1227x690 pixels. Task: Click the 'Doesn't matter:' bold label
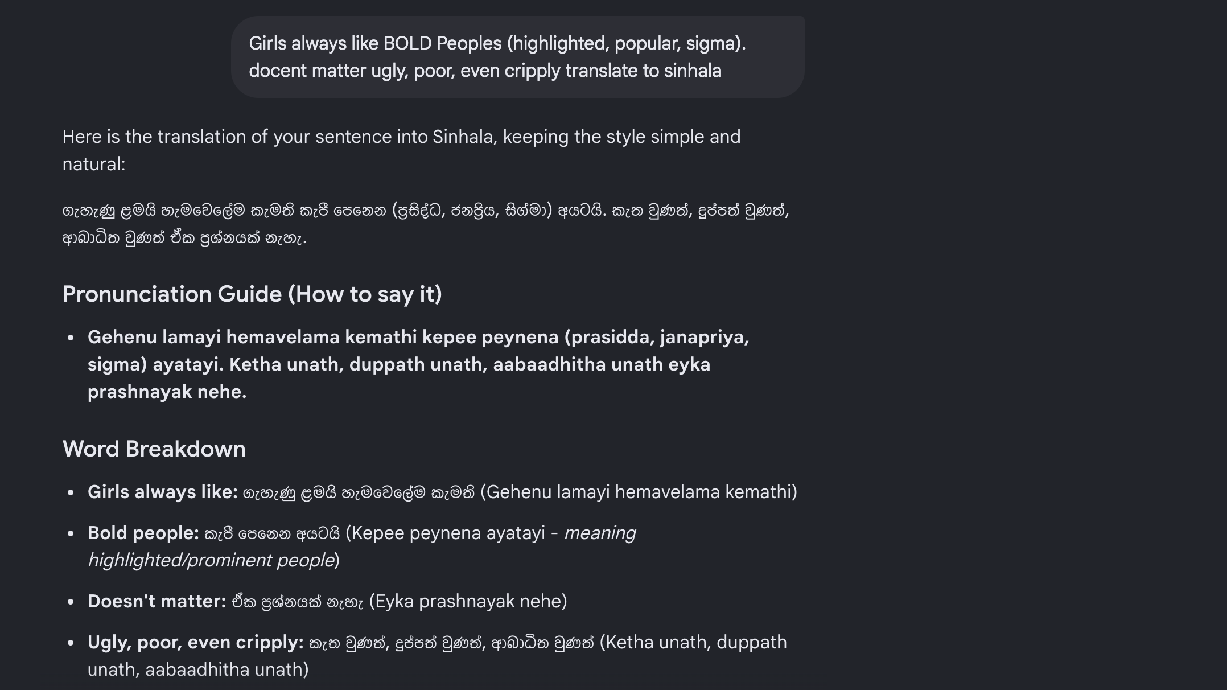[157, 602]
